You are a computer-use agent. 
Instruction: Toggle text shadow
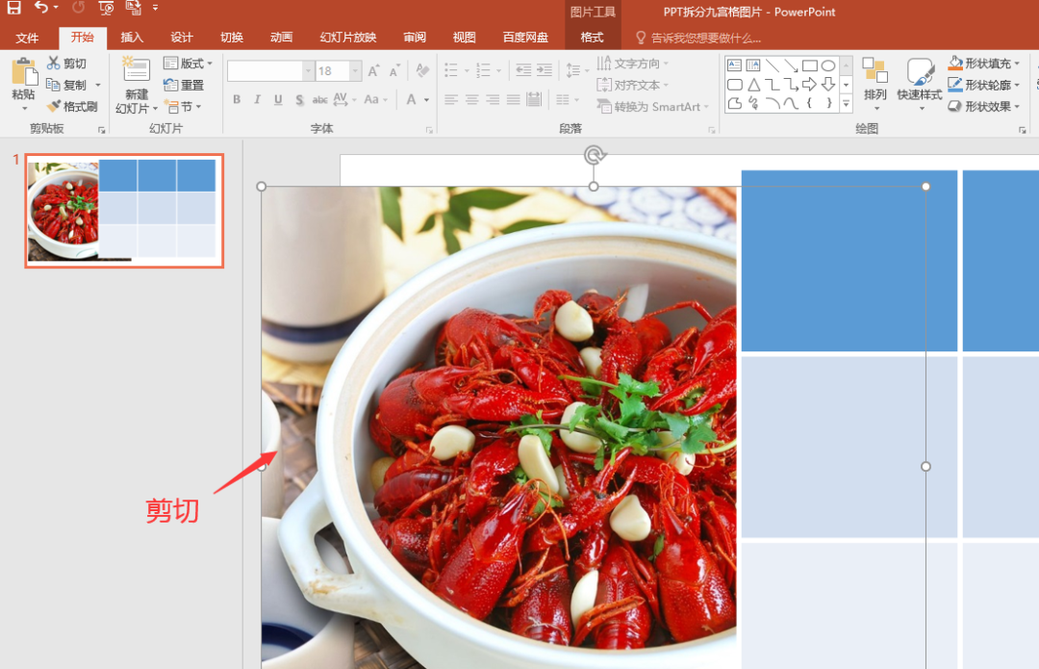coord(299,99)
